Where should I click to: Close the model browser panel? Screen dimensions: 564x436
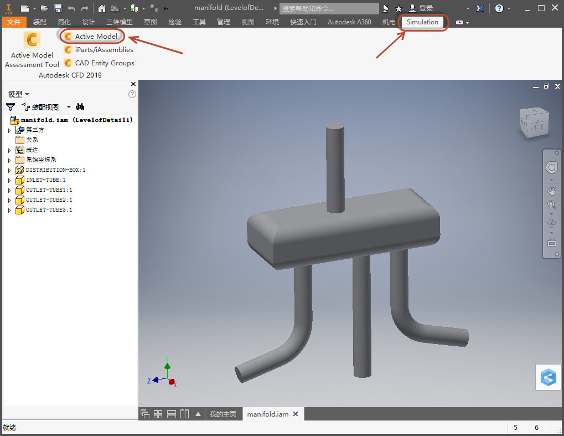[133, 84]
